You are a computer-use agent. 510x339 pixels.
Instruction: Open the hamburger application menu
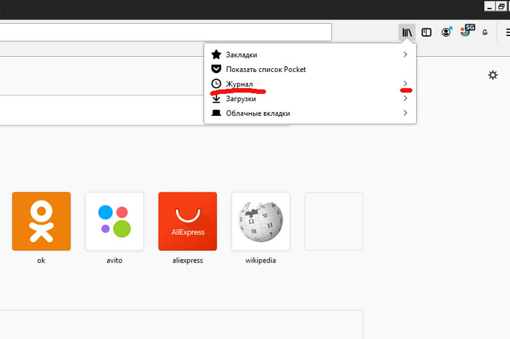point(507,32)
